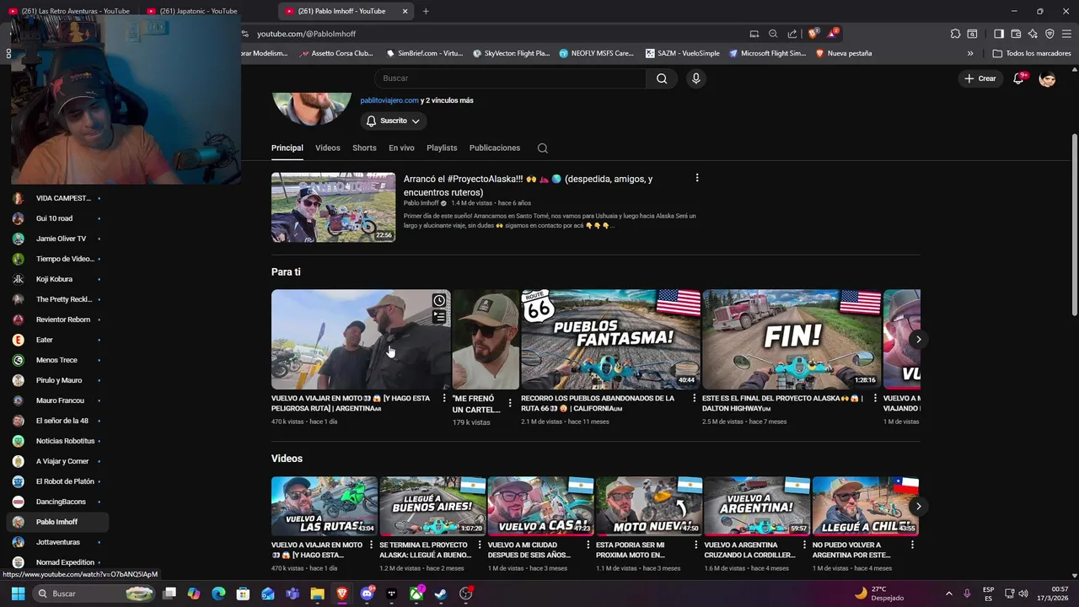Open the account avatar menu
The width and height of the screenshot is (1079, 607).
click(1047, 78)
